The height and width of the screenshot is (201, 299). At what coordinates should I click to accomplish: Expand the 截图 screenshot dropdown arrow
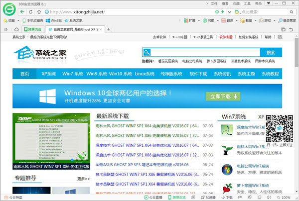pos(256,20)
